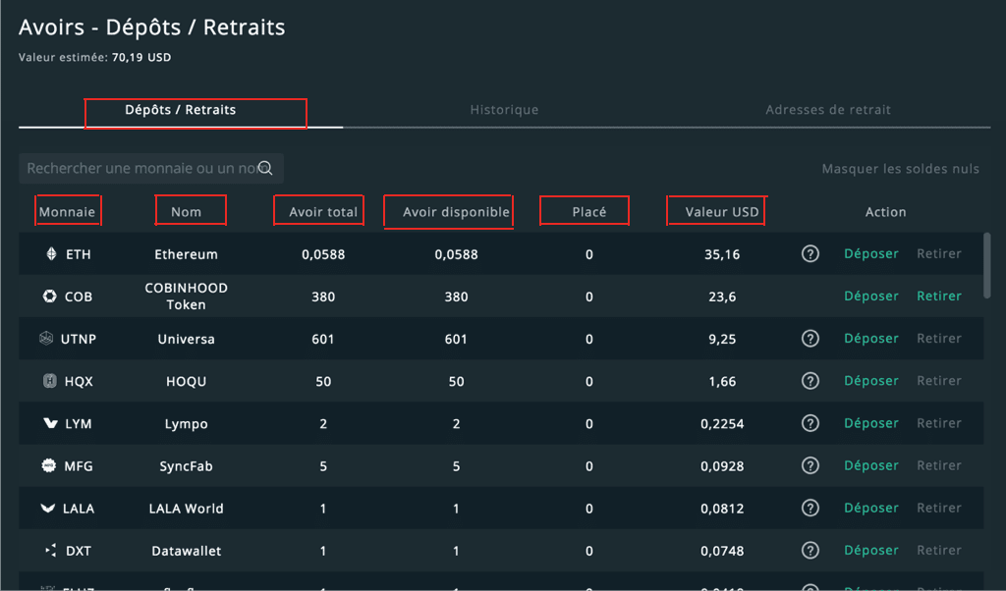1006x591 pixels.
Task: Click Retirer for Lympo
Action: [939, 423]
